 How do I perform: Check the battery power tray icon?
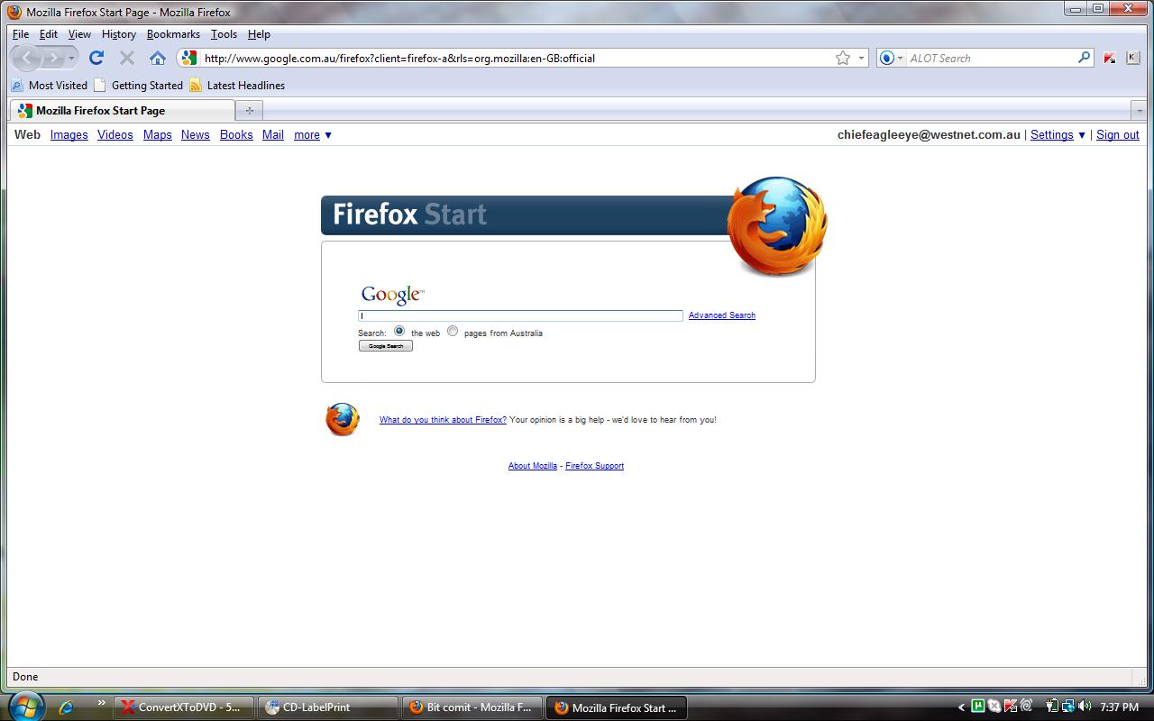(1052, 707)
